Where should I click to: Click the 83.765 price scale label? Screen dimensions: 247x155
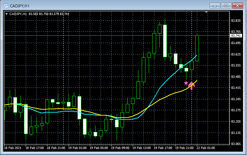236,32
